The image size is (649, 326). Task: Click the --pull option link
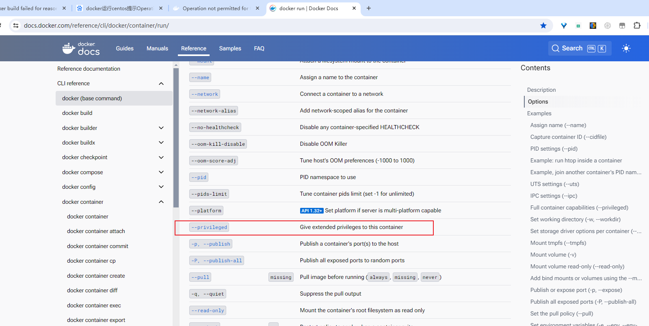tap(200, 277)
